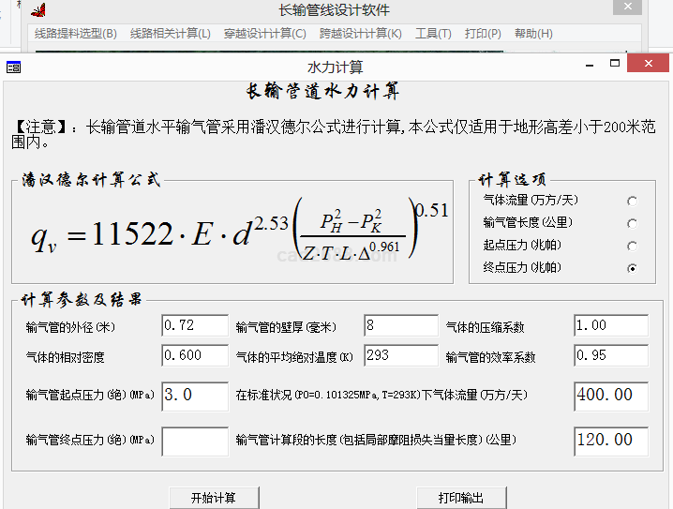The width and height of the screenshot is (673, 509).
Task: Click the empty 输气管终点压力 input field
Action: (x=195, y=441)
